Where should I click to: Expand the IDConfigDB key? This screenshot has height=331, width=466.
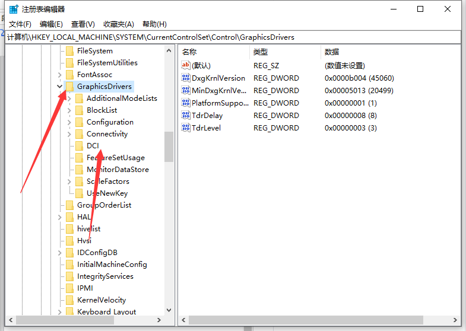click(60, 253)
